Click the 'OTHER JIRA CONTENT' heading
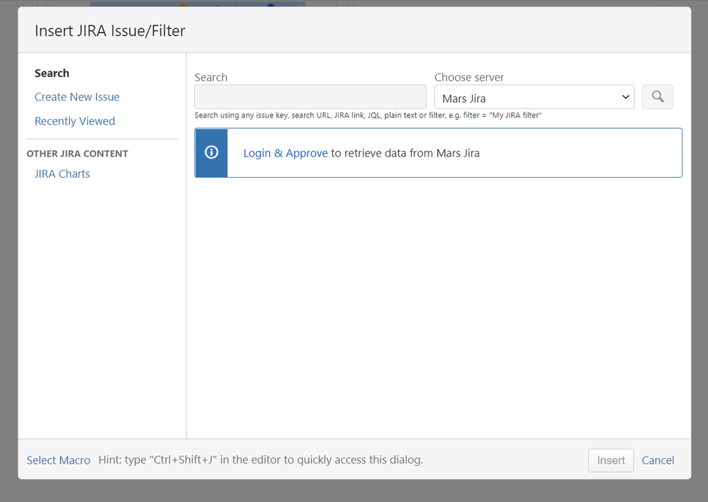 click(x=77, y=154)
